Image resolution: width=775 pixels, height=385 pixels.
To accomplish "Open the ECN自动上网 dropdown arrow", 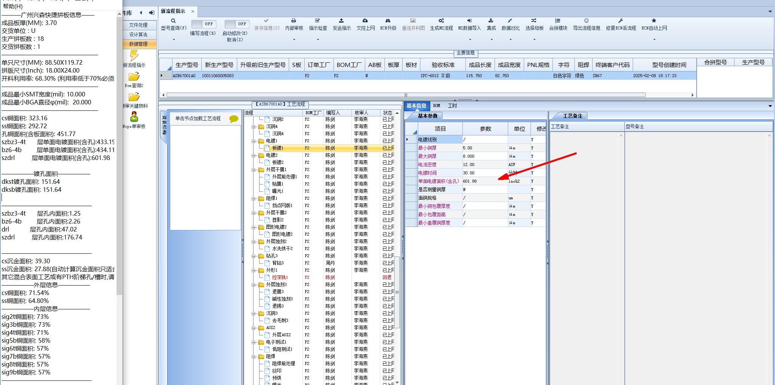I will (x=654, y=39).
